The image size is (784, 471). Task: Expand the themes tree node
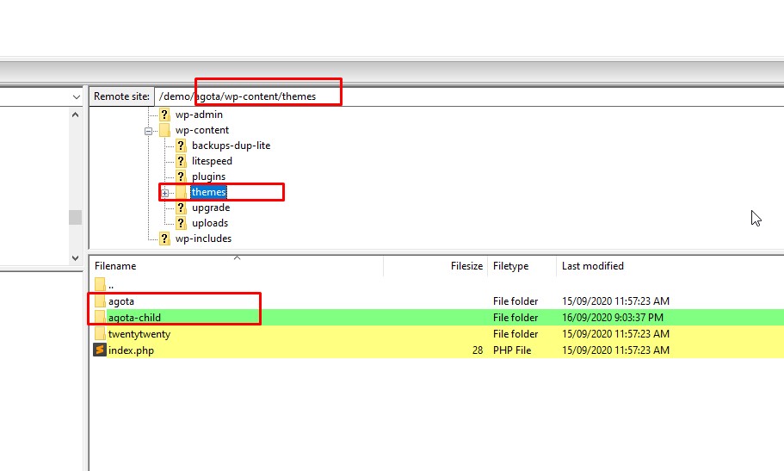point(165,193)
